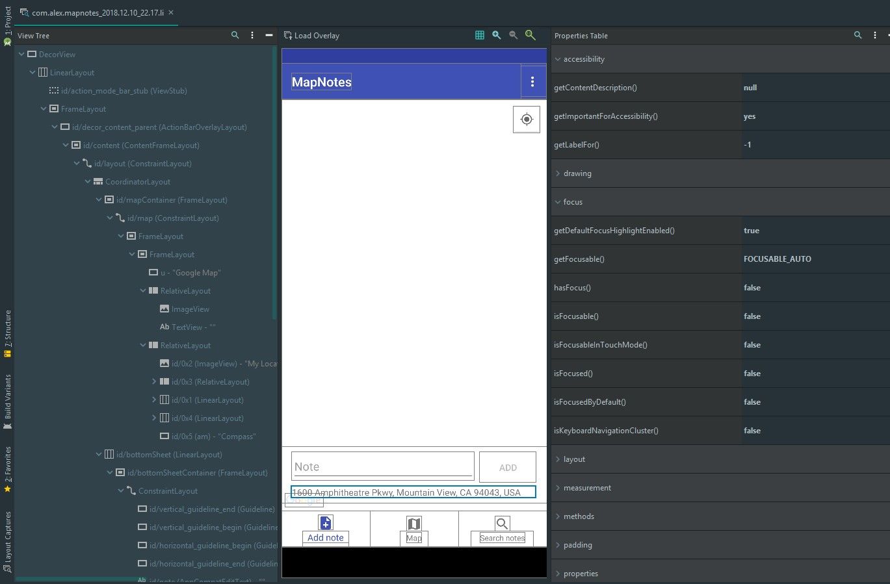The image size is (890, 584).
Task: Open the Favorites side tab
Action: click(x=7, y=469)
